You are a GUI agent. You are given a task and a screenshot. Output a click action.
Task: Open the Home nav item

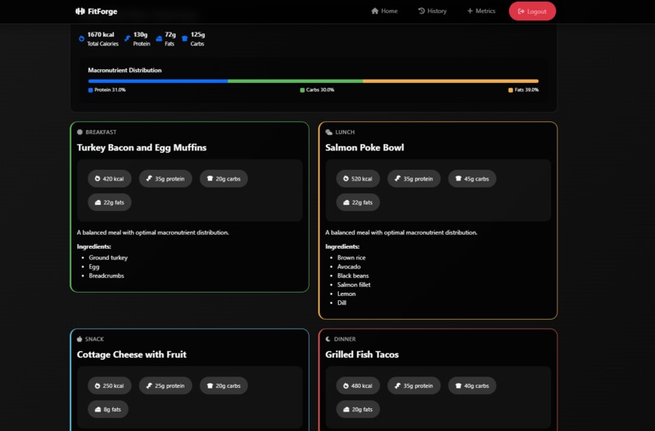coord(384,11)
